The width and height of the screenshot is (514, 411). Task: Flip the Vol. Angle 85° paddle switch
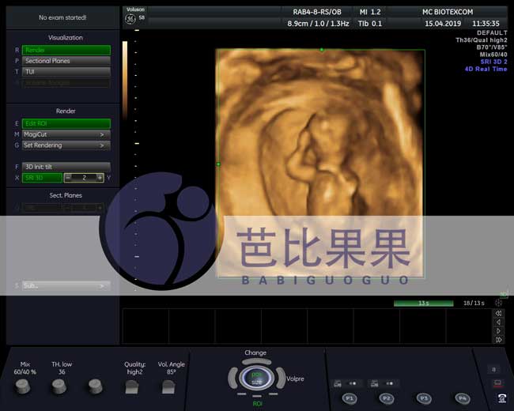click(168, 387)
